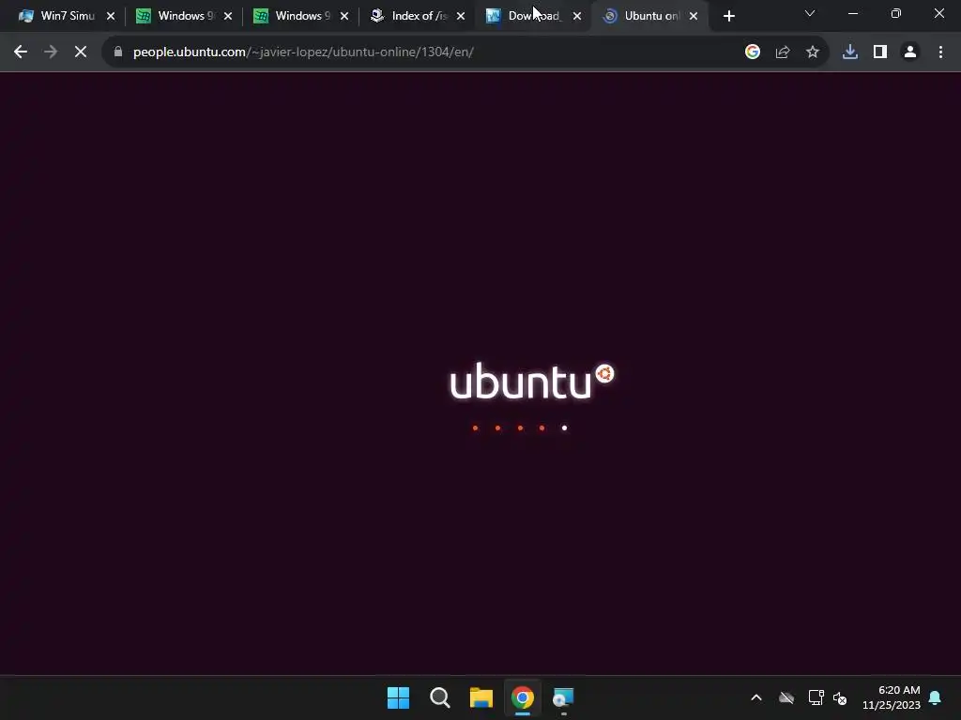Go back to the previous page
Image resolution: width=961 pixels, height=720 pixels.
pyautogui.click(x=21, y=52)
